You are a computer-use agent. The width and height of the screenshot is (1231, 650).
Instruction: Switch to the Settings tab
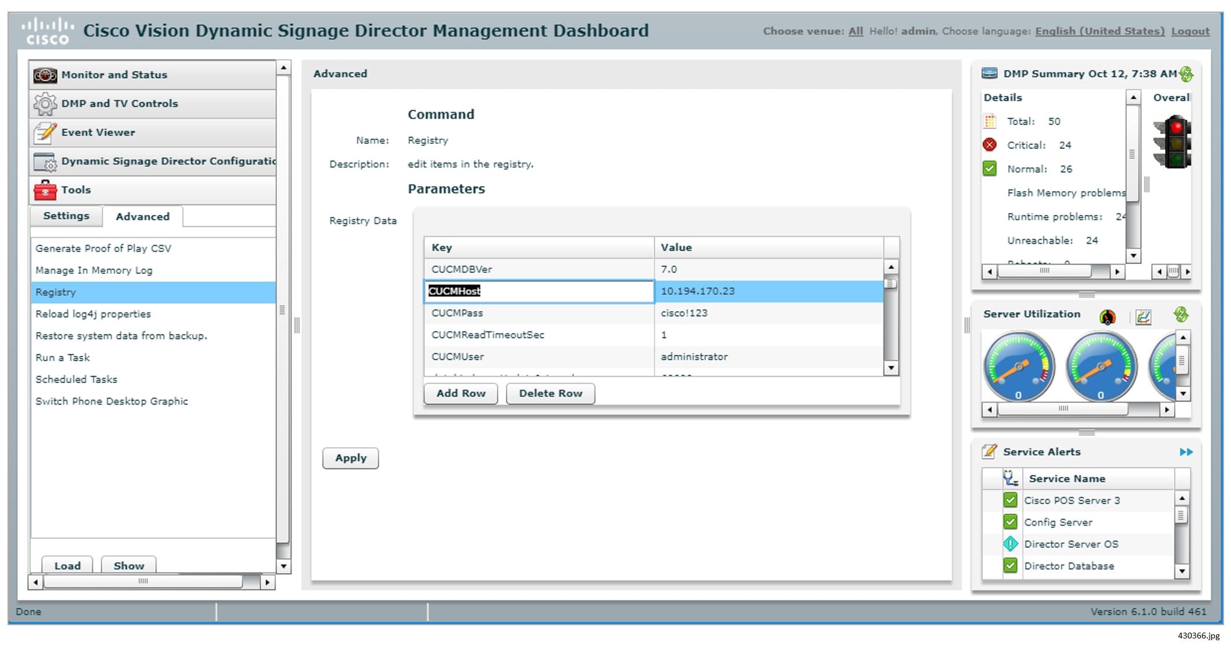(x=66, y=216)
